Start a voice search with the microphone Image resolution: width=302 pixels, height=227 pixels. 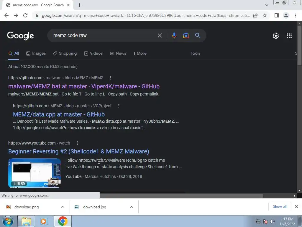pos(174,35)
